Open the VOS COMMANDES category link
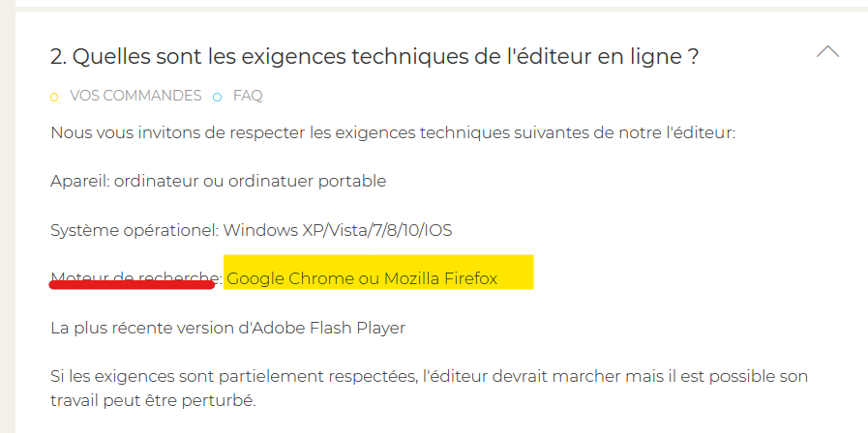 pos(135,96)
